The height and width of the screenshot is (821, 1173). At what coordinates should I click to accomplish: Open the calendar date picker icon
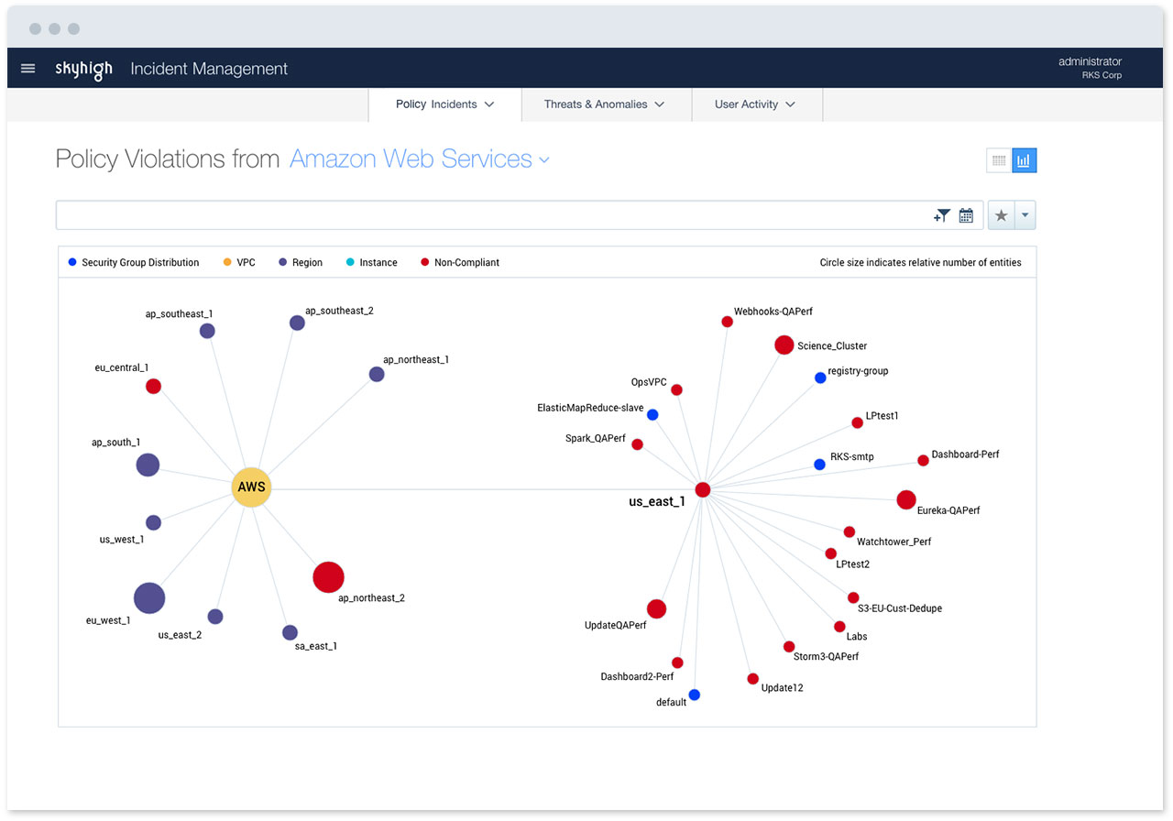point(966,215)
